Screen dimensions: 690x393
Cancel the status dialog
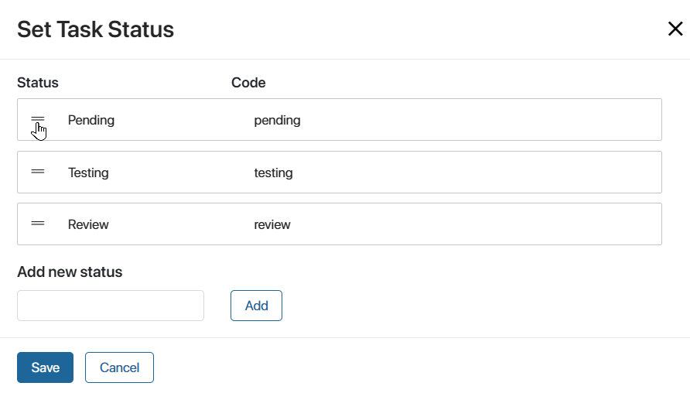click(x=119, y=367)
